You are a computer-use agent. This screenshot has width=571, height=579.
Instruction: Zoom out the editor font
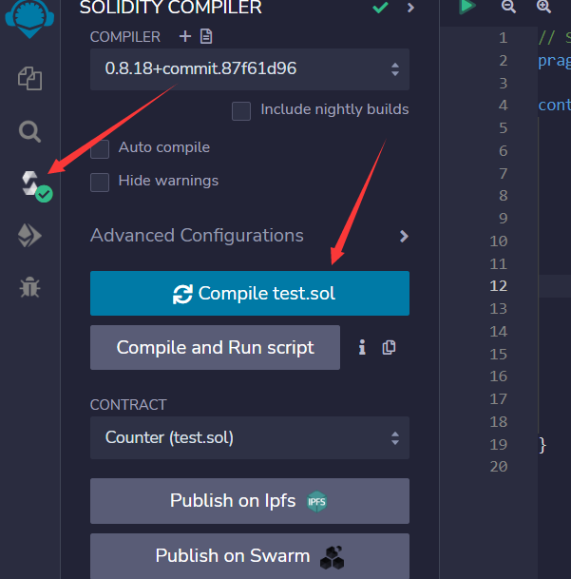tap(508, 7)
